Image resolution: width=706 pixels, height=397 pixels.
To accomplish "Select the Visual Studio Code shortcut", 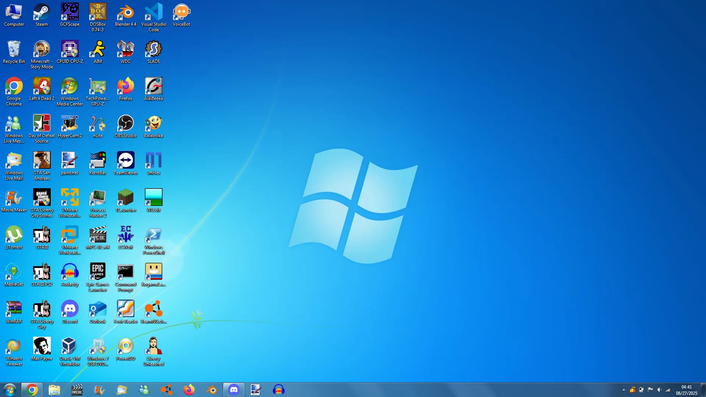I will click(153, 13).
